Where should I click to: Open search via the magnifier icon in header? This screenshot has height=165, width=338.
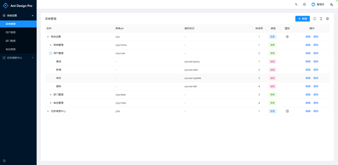[x=296, y=4]
